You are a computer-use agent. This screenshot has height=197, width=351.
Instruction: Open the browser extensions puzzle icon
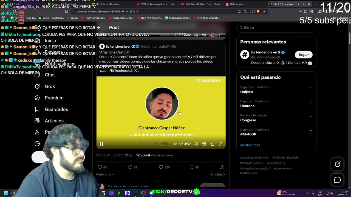click(x=305, y=11)
